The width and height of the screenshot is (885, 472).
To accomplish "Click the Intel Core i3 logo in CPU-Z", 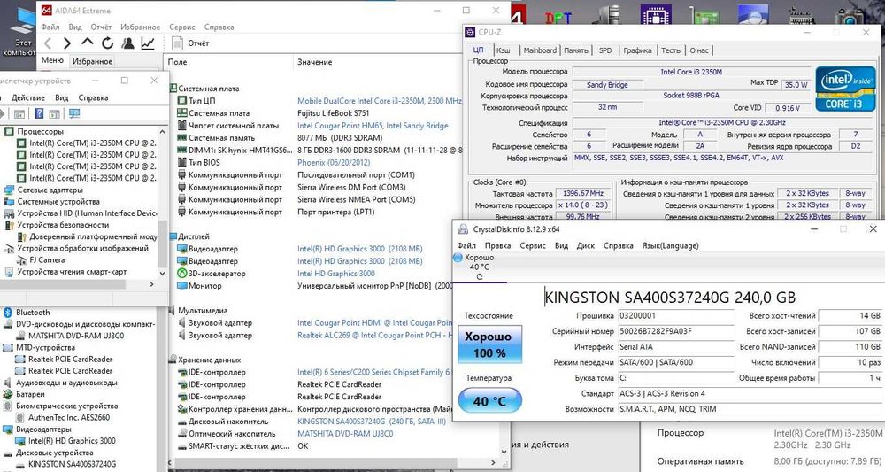I will [844, 89].
